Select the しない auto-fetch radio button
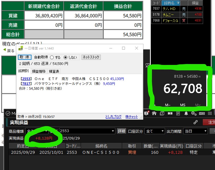Viewport: 215px width, 170px height. [65, 57]
